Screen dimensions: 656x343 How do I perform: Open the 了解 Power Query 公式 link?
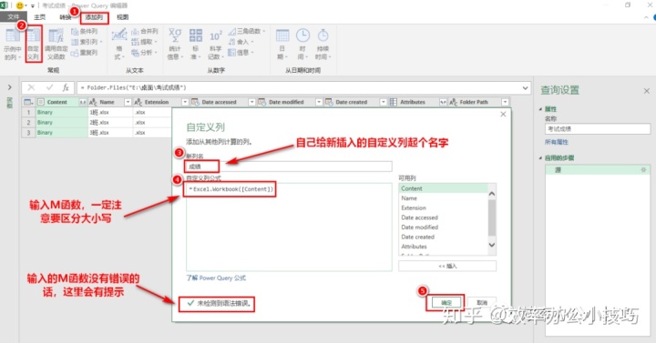[x=216, y=277]
